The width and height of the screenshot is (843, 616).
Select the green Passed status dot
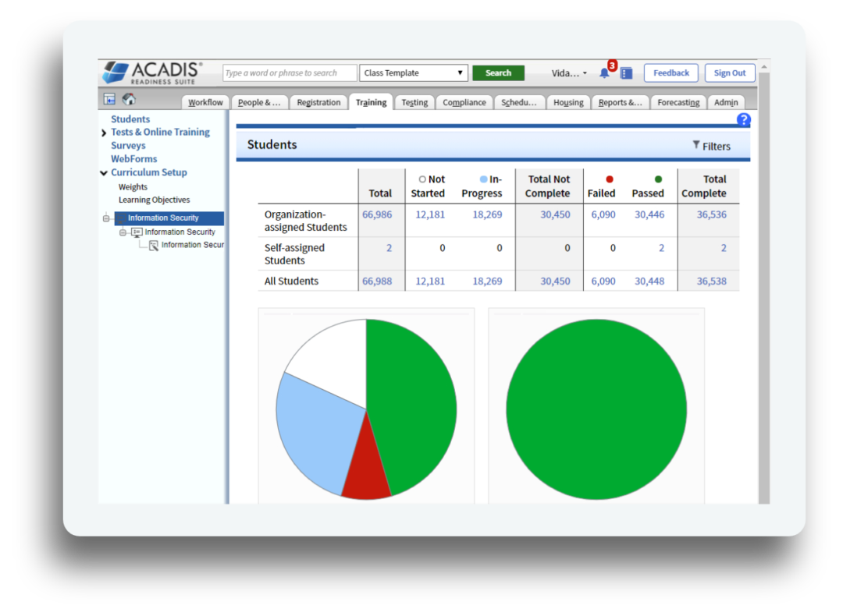click(x=658, y=179)
